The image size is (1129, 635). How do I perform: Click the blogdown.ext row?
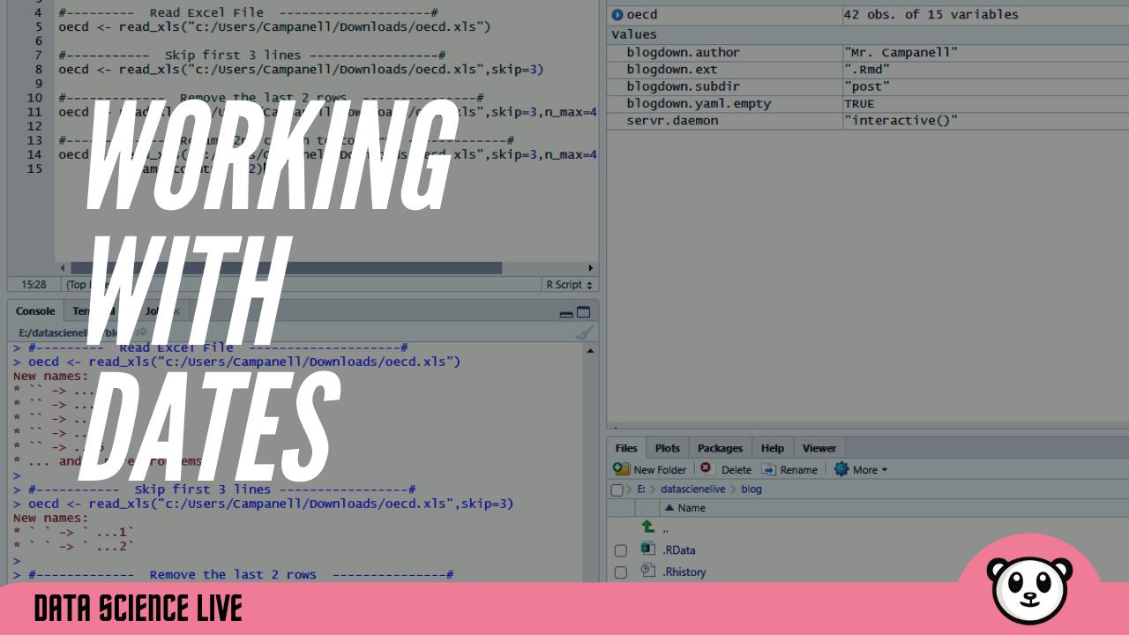868,69
